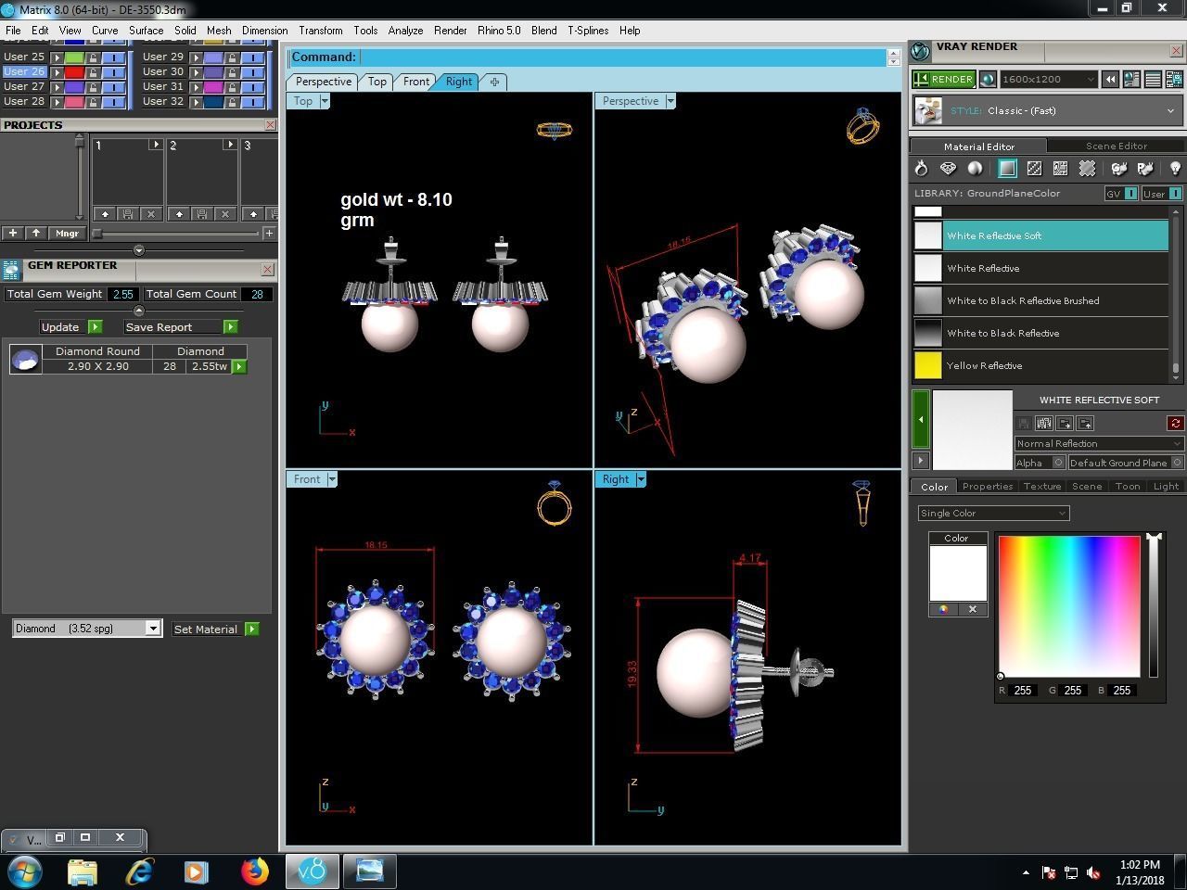This screenshot has height=890, width=1187.
Task: Open the Diamond (3.52 spg) material dropdown
Action: coord(87,629)
